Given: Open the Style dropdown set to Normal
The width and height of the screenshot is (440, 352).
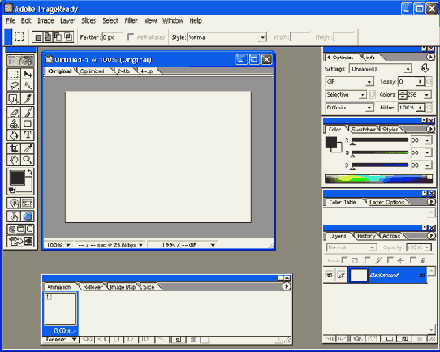Looking at the screenshot, I should click(x=226, y=37).
